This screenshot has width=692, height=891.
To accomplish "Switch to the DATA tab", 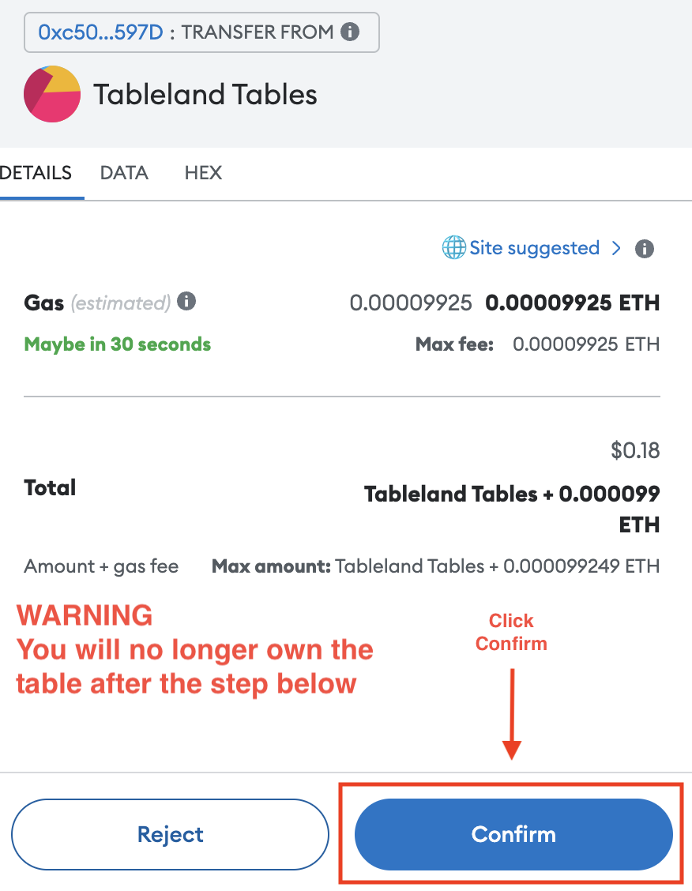I will [124, 173].
